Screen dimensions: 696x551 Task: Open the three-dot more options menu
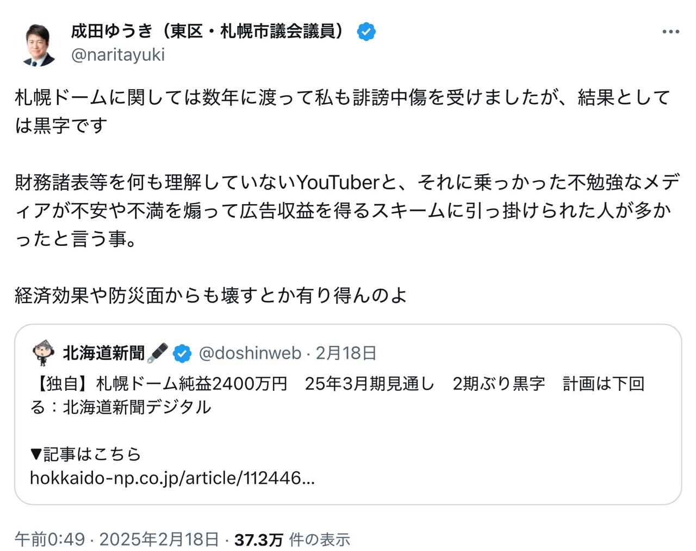point(670,32)
